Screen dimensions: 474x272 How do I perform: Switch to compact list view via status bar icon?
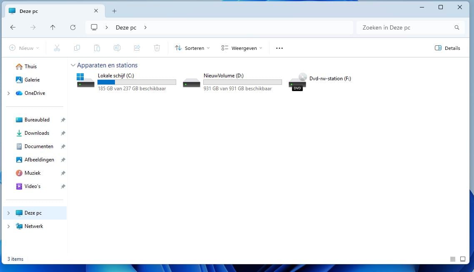[453, 259]
